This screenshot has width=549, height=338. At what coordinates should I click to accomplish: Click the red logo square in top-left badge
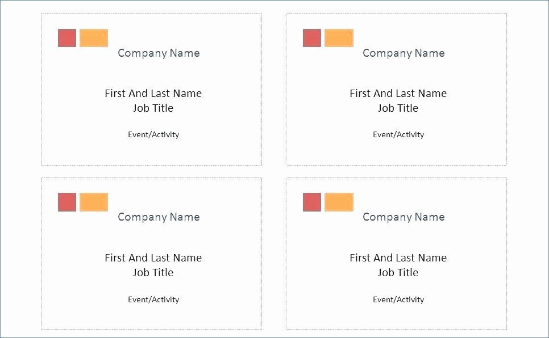[67, 38]
